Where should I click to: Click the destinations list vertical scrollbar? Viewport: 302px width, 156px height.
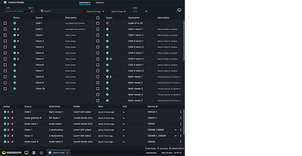coord(184,38)
